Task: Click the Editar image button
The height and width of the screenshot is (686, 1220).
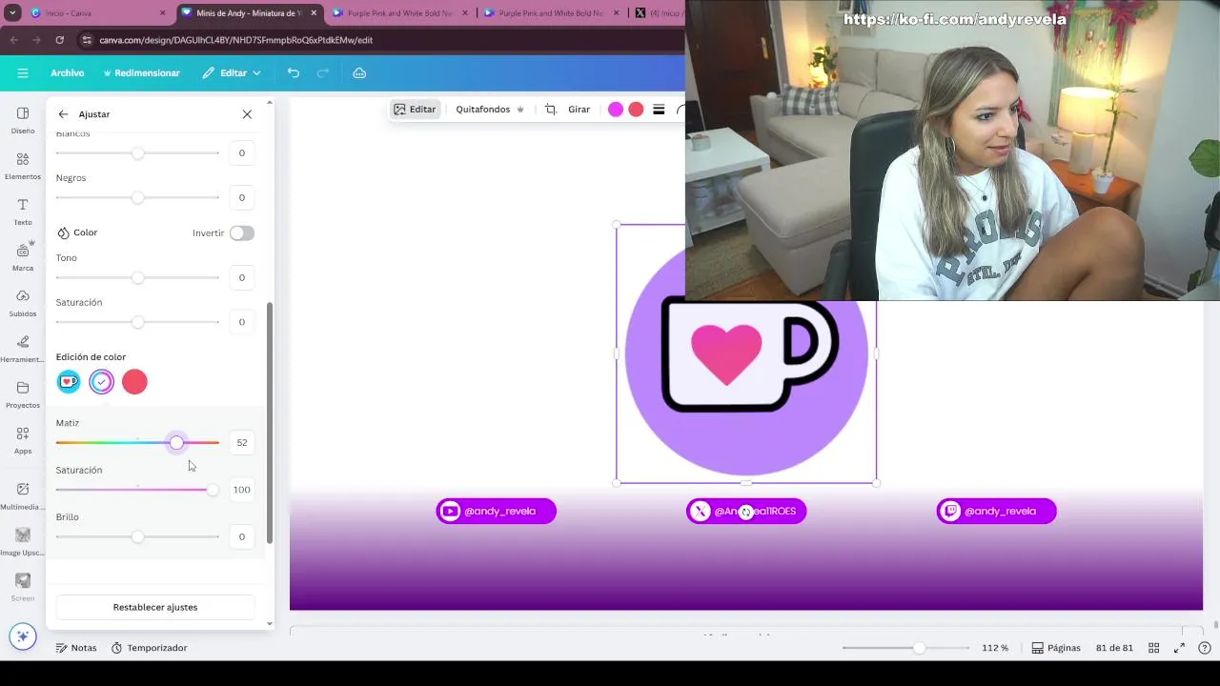Action: (415, 110)
